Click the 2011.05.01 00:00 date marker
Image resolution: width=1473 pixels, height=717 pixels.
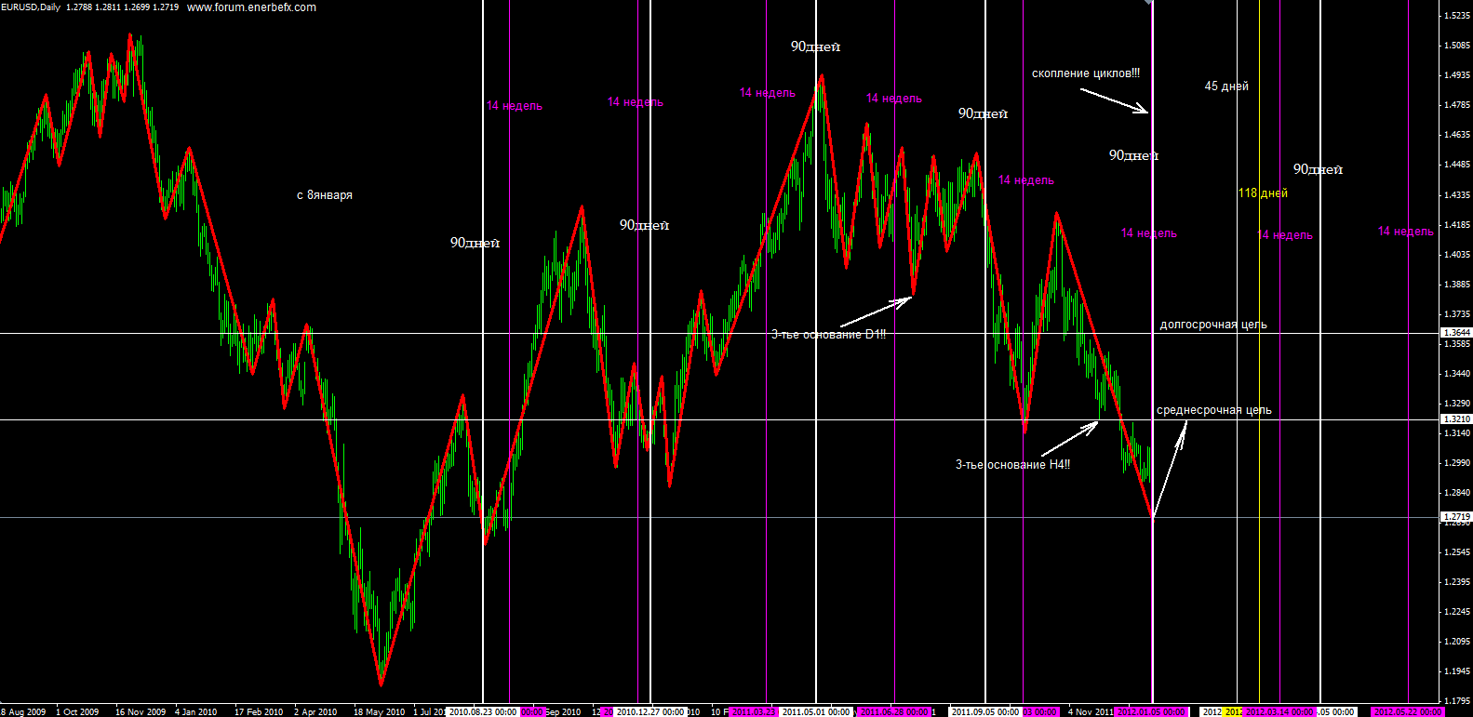click(815, 711)
